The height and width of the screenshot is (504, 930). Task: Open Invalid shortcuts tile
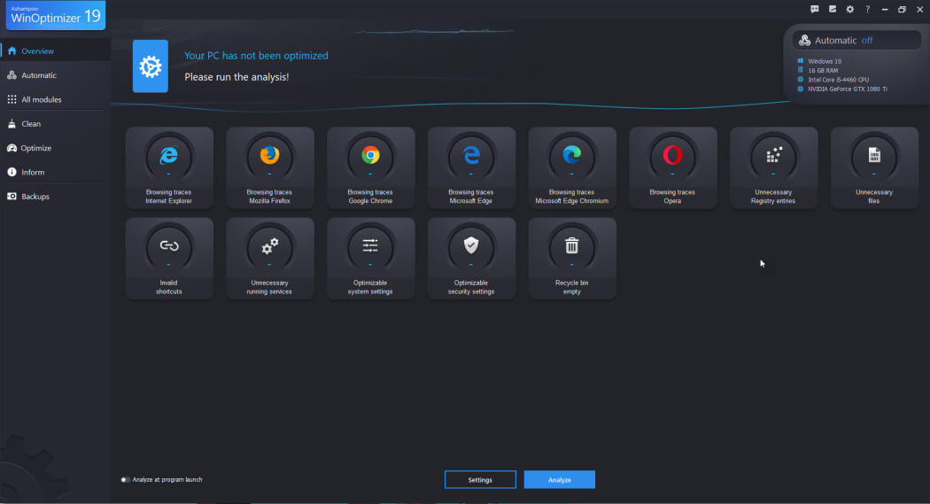(169, 259)
